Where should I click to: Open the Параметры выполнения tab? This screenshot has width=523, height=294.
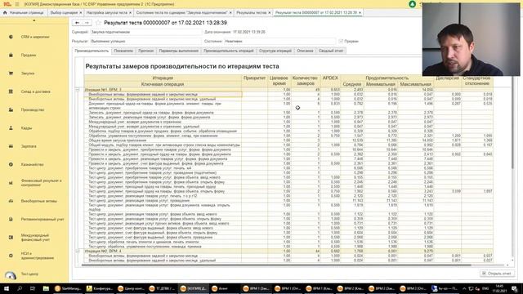(178, 51)
